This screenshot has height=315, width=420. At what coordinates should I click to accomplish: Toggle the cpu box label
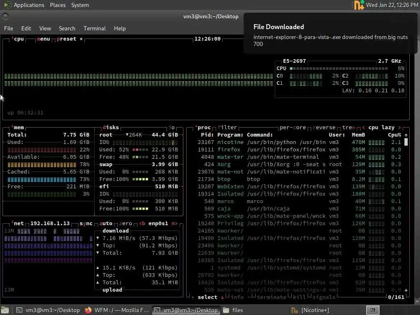click(x=18, y=39)
